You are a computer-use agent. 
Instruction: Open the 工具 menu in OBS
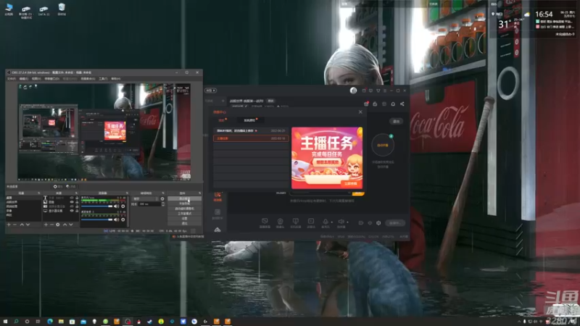click(x=103, y=79)
